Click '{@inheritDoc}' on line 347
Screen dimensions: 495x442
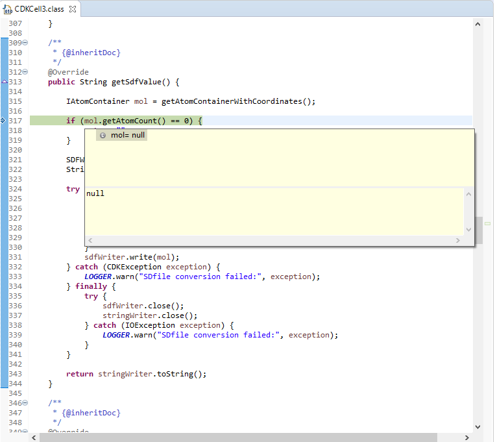(x=91, y=413)
